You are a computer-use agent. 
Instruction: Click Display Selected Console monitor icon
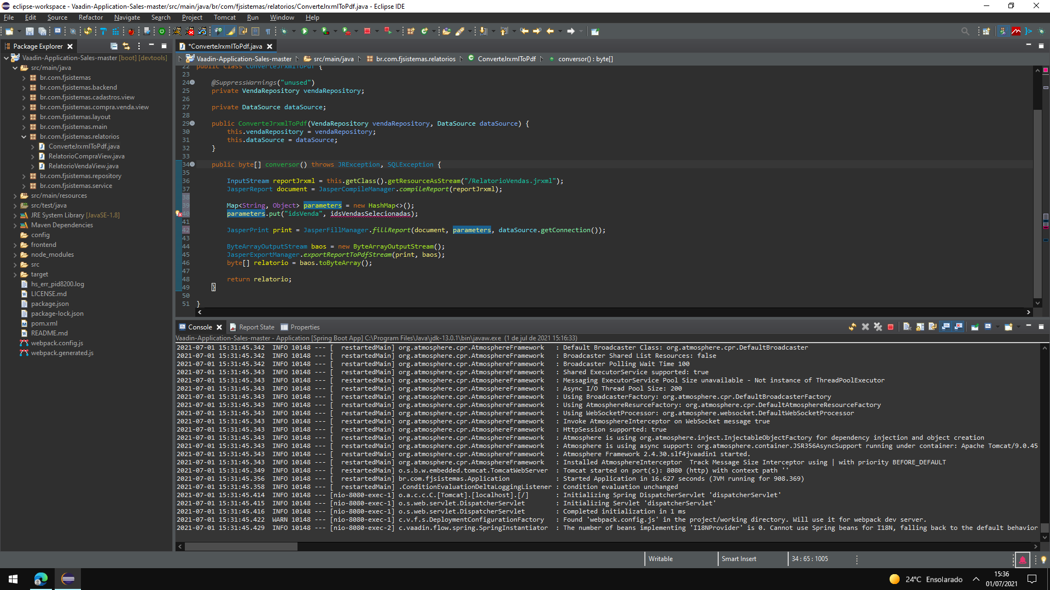[x=988, y=327]
